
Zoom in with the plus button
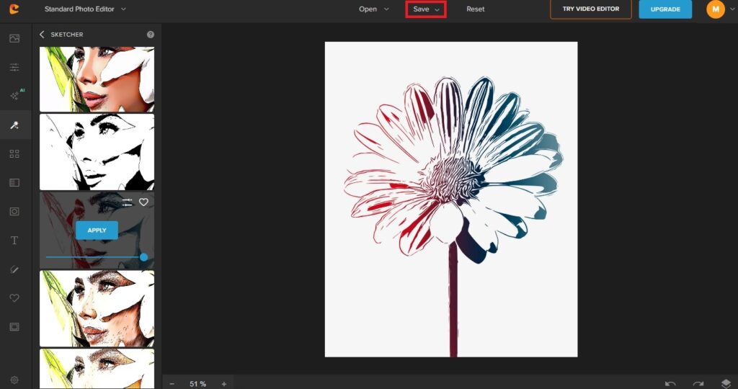(x=224, y=384)
